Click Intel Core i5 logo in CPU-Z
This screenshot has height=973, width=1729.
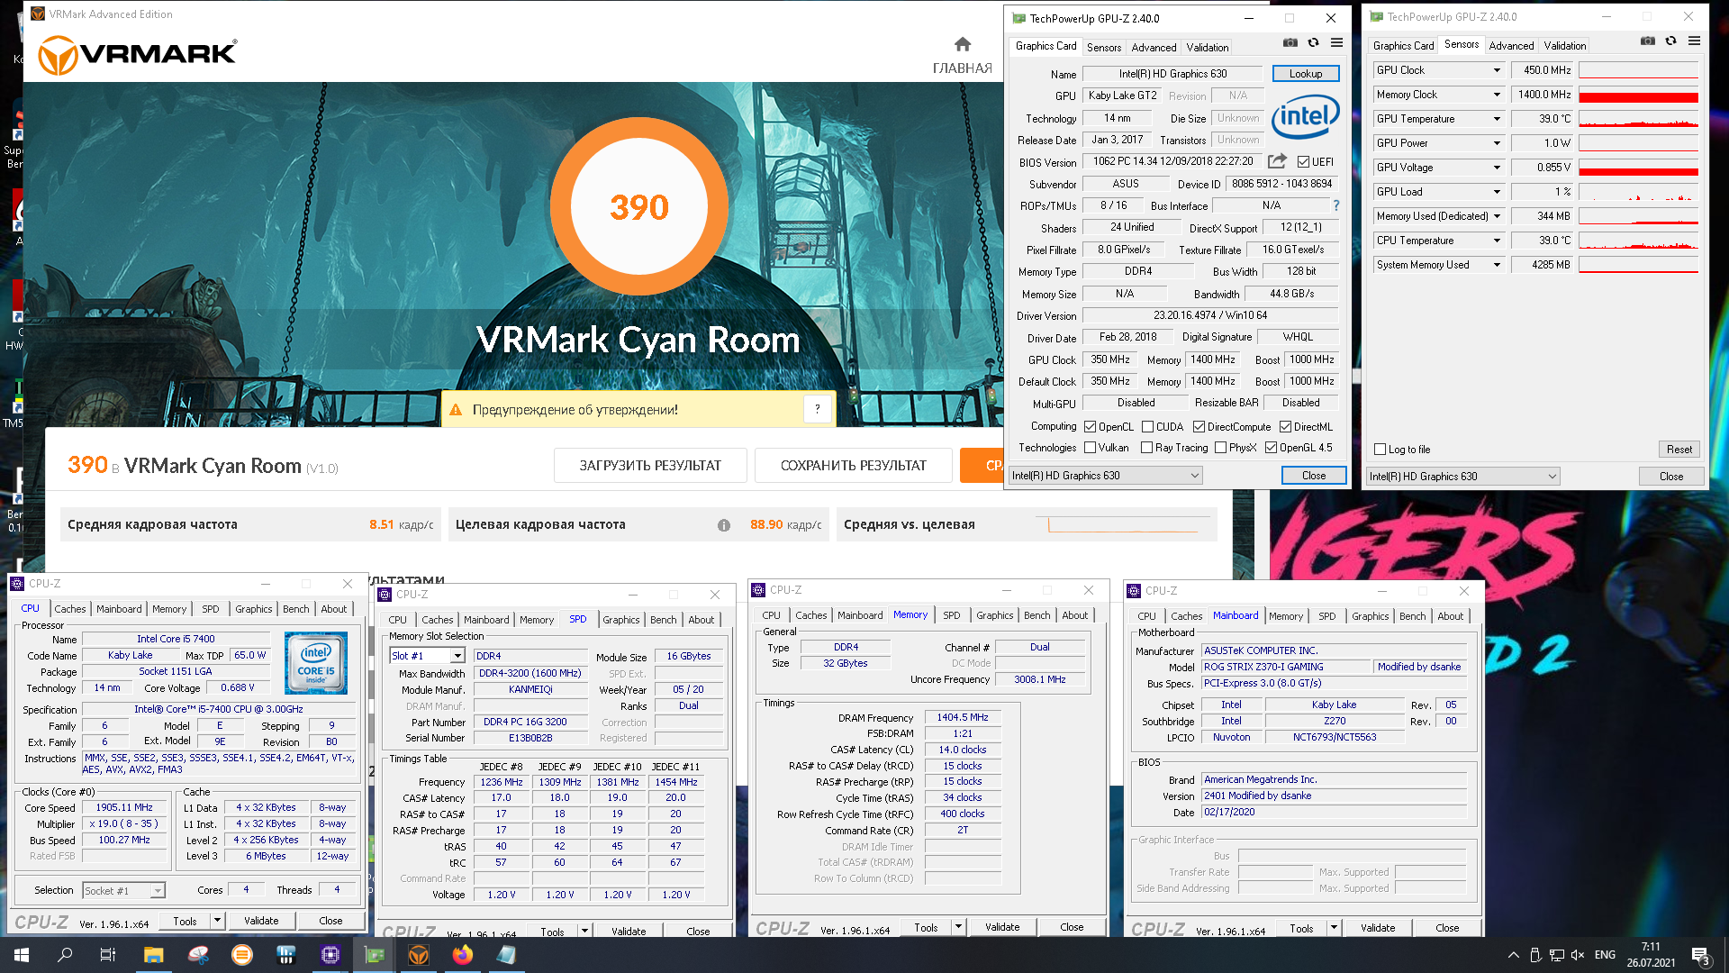[x=316, y=663]
